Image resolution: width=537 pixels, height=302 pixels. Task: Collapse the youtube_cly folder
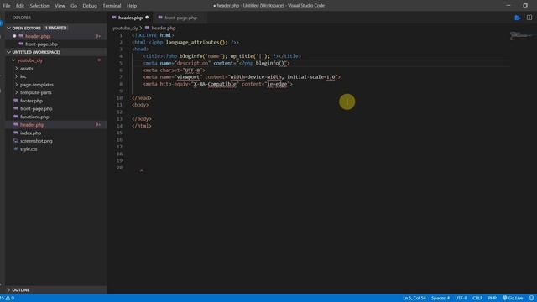coord(13,60)
